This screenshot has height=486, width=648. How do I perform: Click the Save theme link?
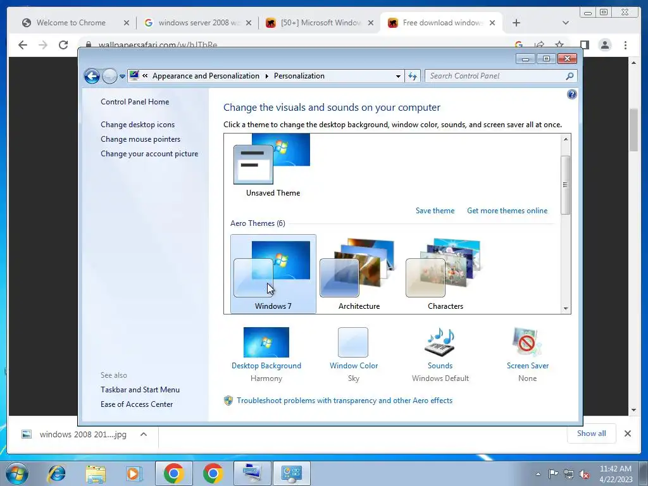point(435,210)
